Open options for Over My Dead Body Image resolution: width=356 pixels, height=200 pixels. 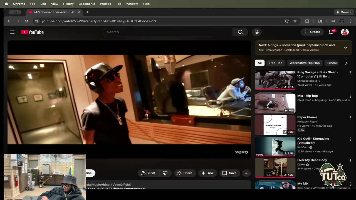(350, 161)
